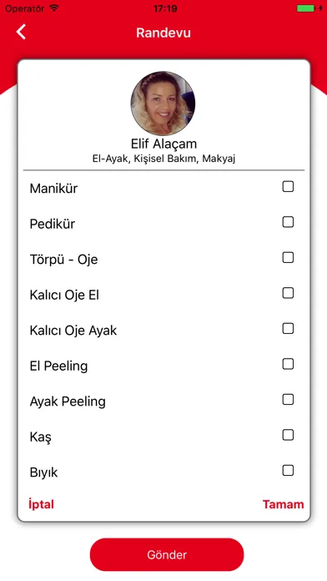This screenshot has width=327, height=581.
Task: Check the Pedikür checkbox
Action: (288, 222)
